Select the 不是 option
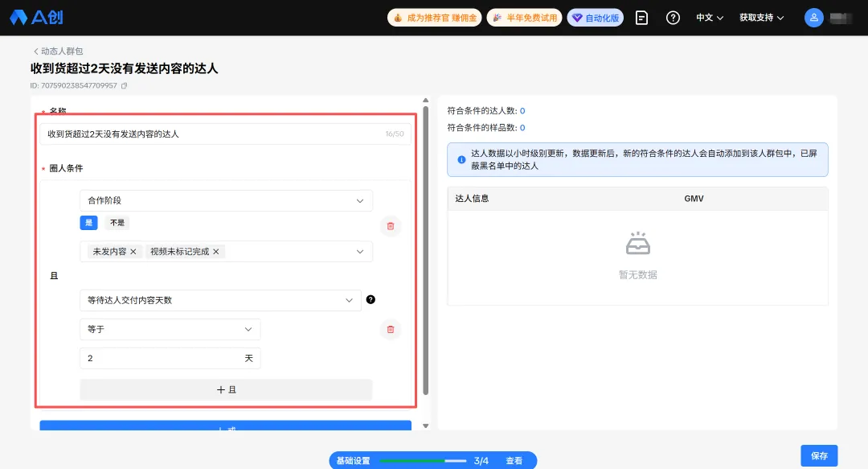 click(x=117, y=222)
